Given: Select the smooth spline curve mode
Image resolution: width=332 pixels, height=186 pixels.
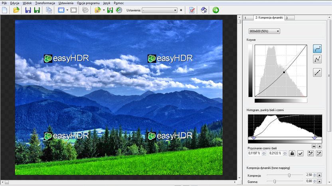Looking at the screenshot, I should pyautogui.click(x=317, y=49).
